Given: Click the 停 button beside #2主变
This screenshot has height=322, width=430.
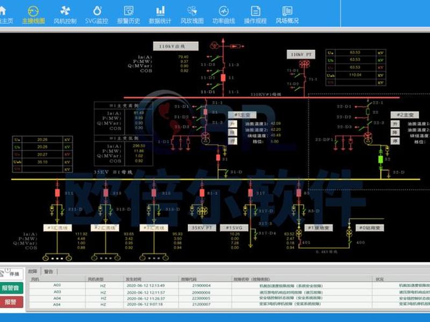Looking at the screenshot, I should (395, 141).
